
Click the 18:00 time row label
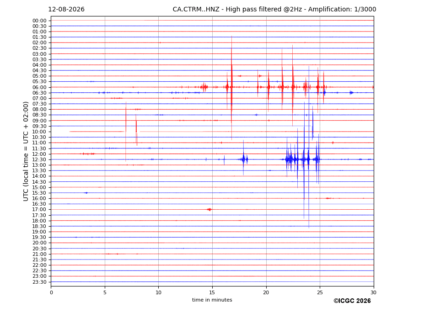point(39,221)
